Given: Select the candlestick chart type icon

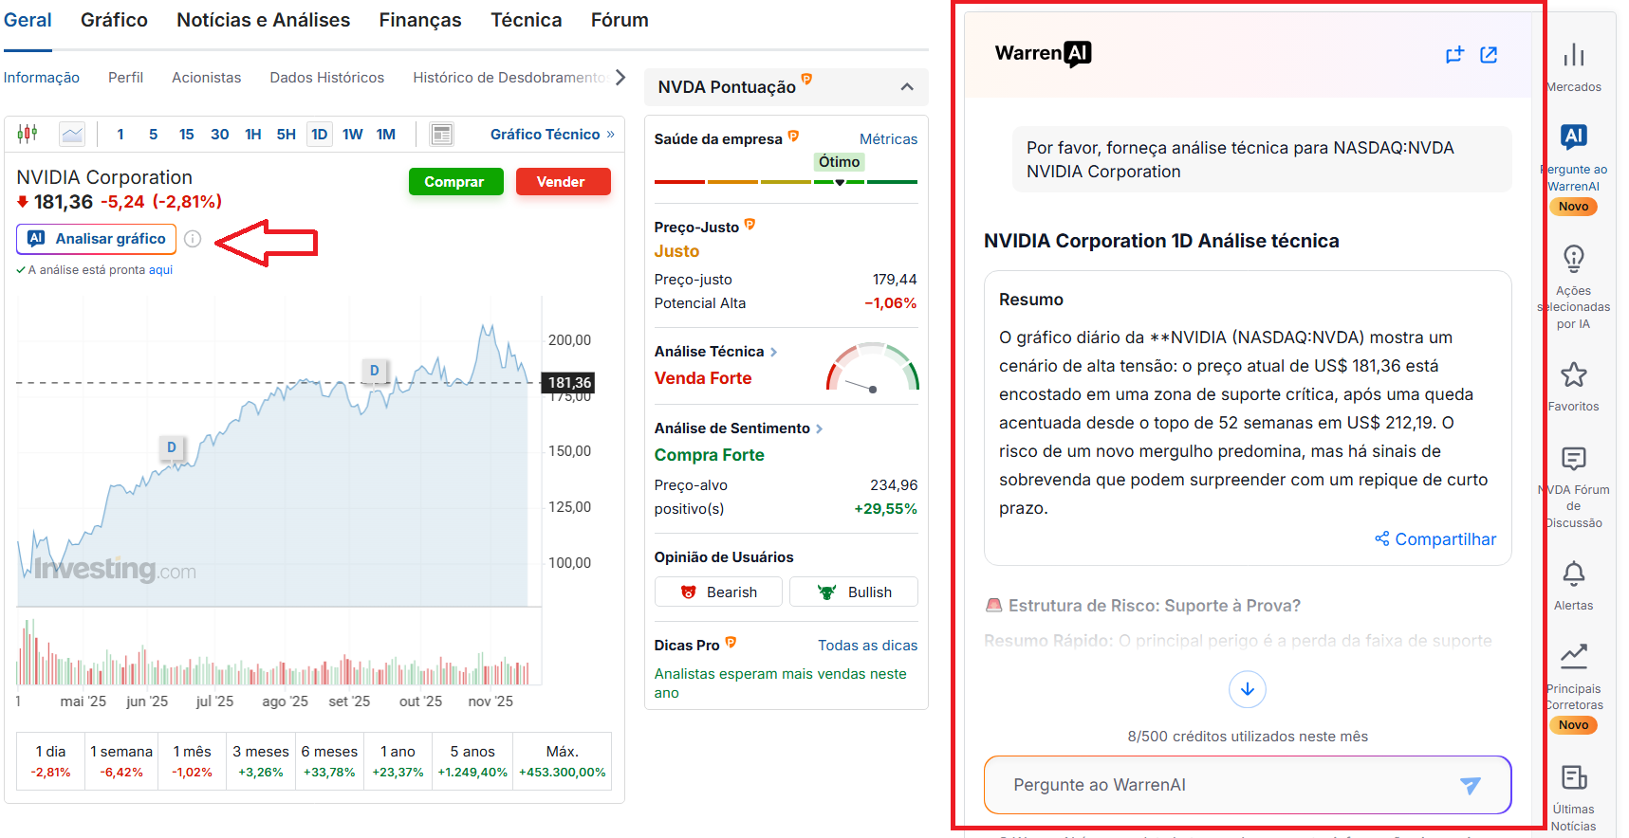Looking at the screenshot, I should click(x=28, y=134).
